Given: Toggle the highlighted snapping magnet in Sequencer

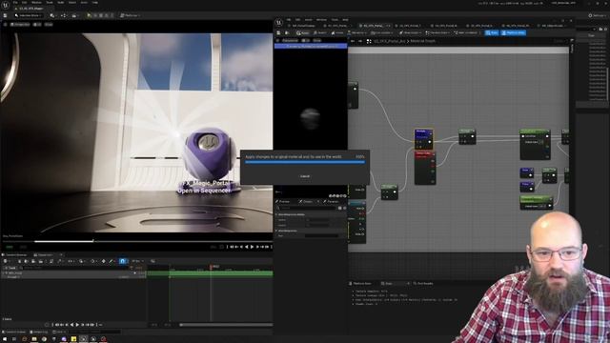Looking at the screenshot, I should pos(122,261).
